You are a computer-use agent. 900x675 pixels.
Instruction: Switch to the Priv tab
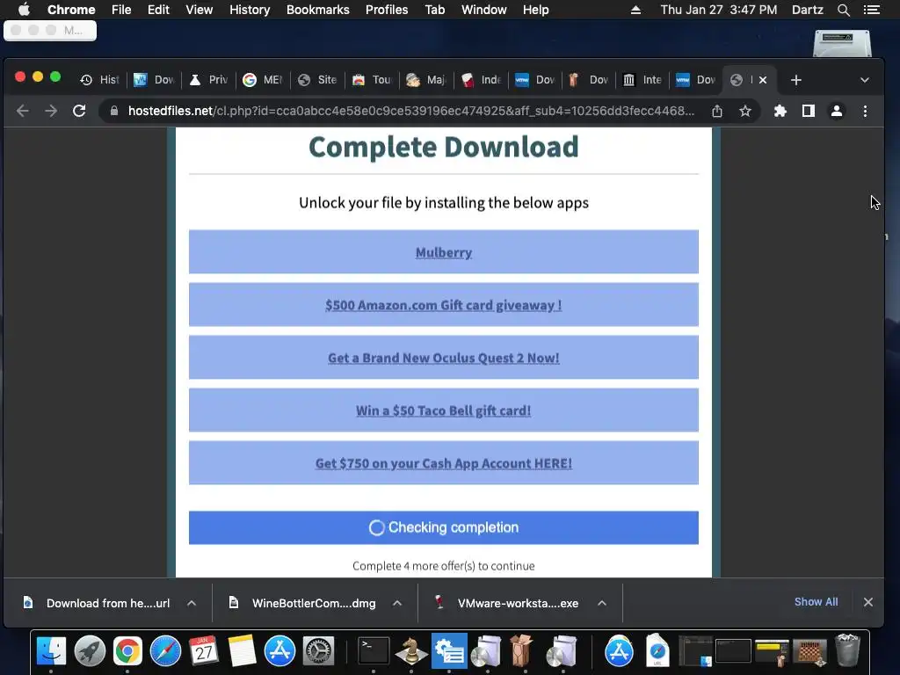(209, 80)
